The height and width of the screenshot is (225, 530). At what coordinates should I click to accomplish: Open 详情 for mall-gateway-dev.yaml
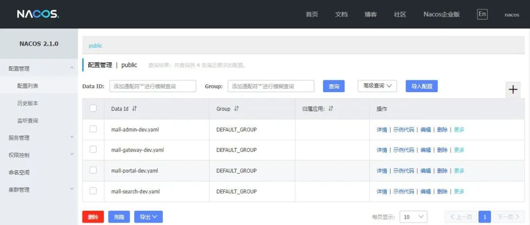[x=382, y=150]
